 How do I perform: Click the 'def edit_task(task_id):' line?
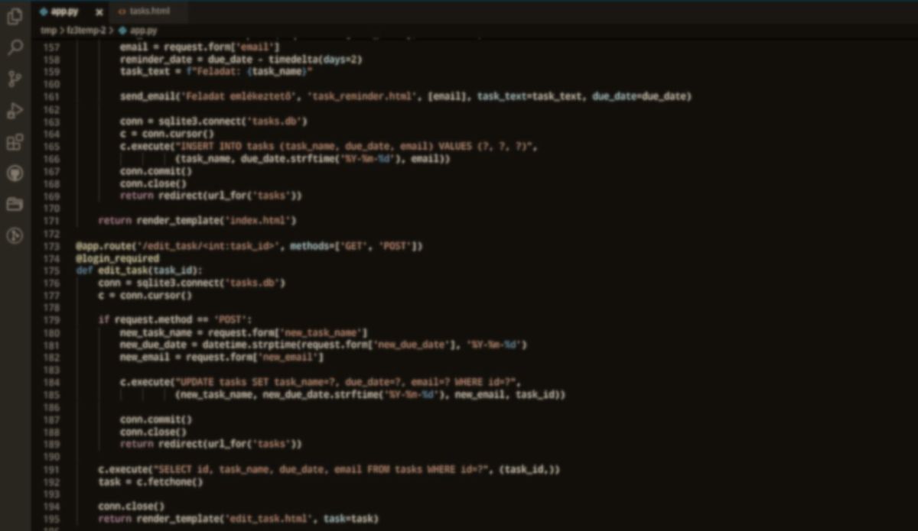138,270
